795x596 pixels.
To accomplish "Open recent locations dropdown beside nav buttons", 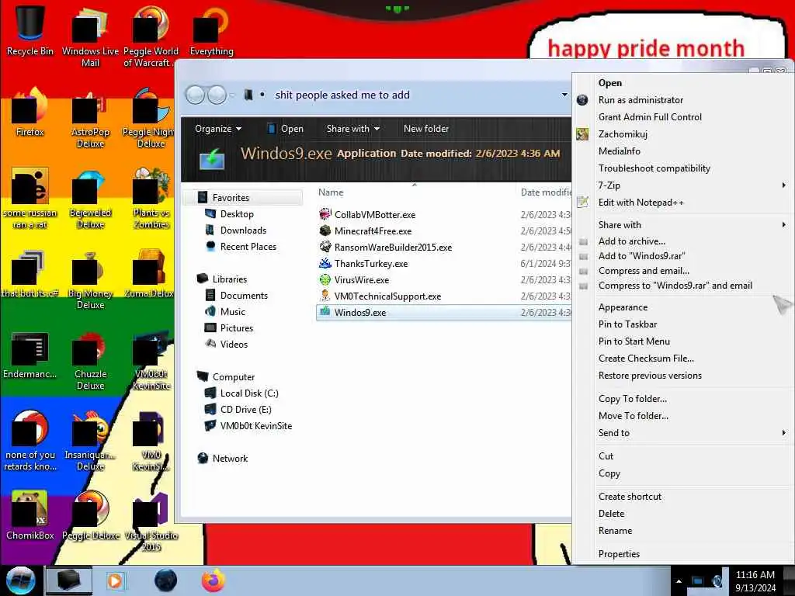I will tap(232, 95).
